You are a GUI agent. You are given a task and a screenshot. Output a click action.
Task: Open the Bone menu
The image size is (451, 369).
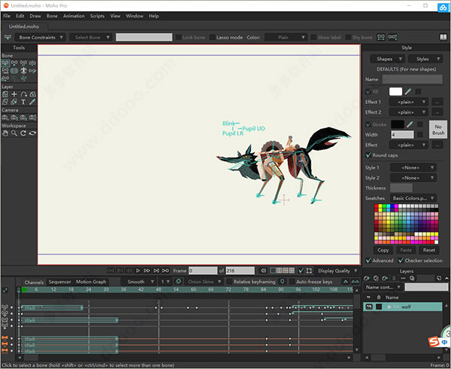click(x=52, y=16)
